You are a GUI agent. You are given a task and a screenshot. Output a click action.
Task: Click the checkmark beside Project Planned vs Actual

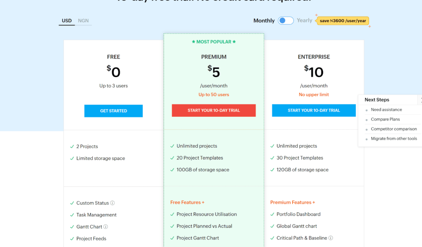coord(172,226)
